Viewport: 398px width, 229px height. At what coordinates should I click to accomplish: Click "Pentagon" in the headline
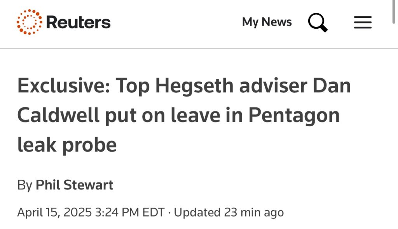[294, 115]
